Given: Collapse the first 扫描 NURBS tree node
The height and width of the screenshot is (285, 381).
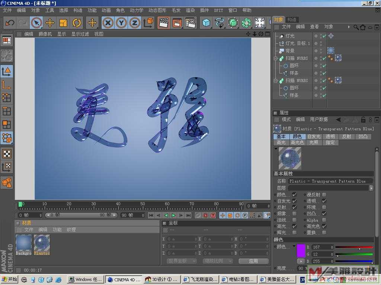Looking at the screenshot, I should click(276, 58).
